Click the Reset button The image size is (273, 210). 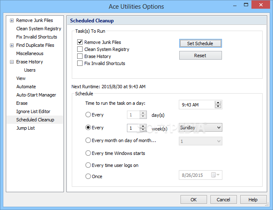200,56
